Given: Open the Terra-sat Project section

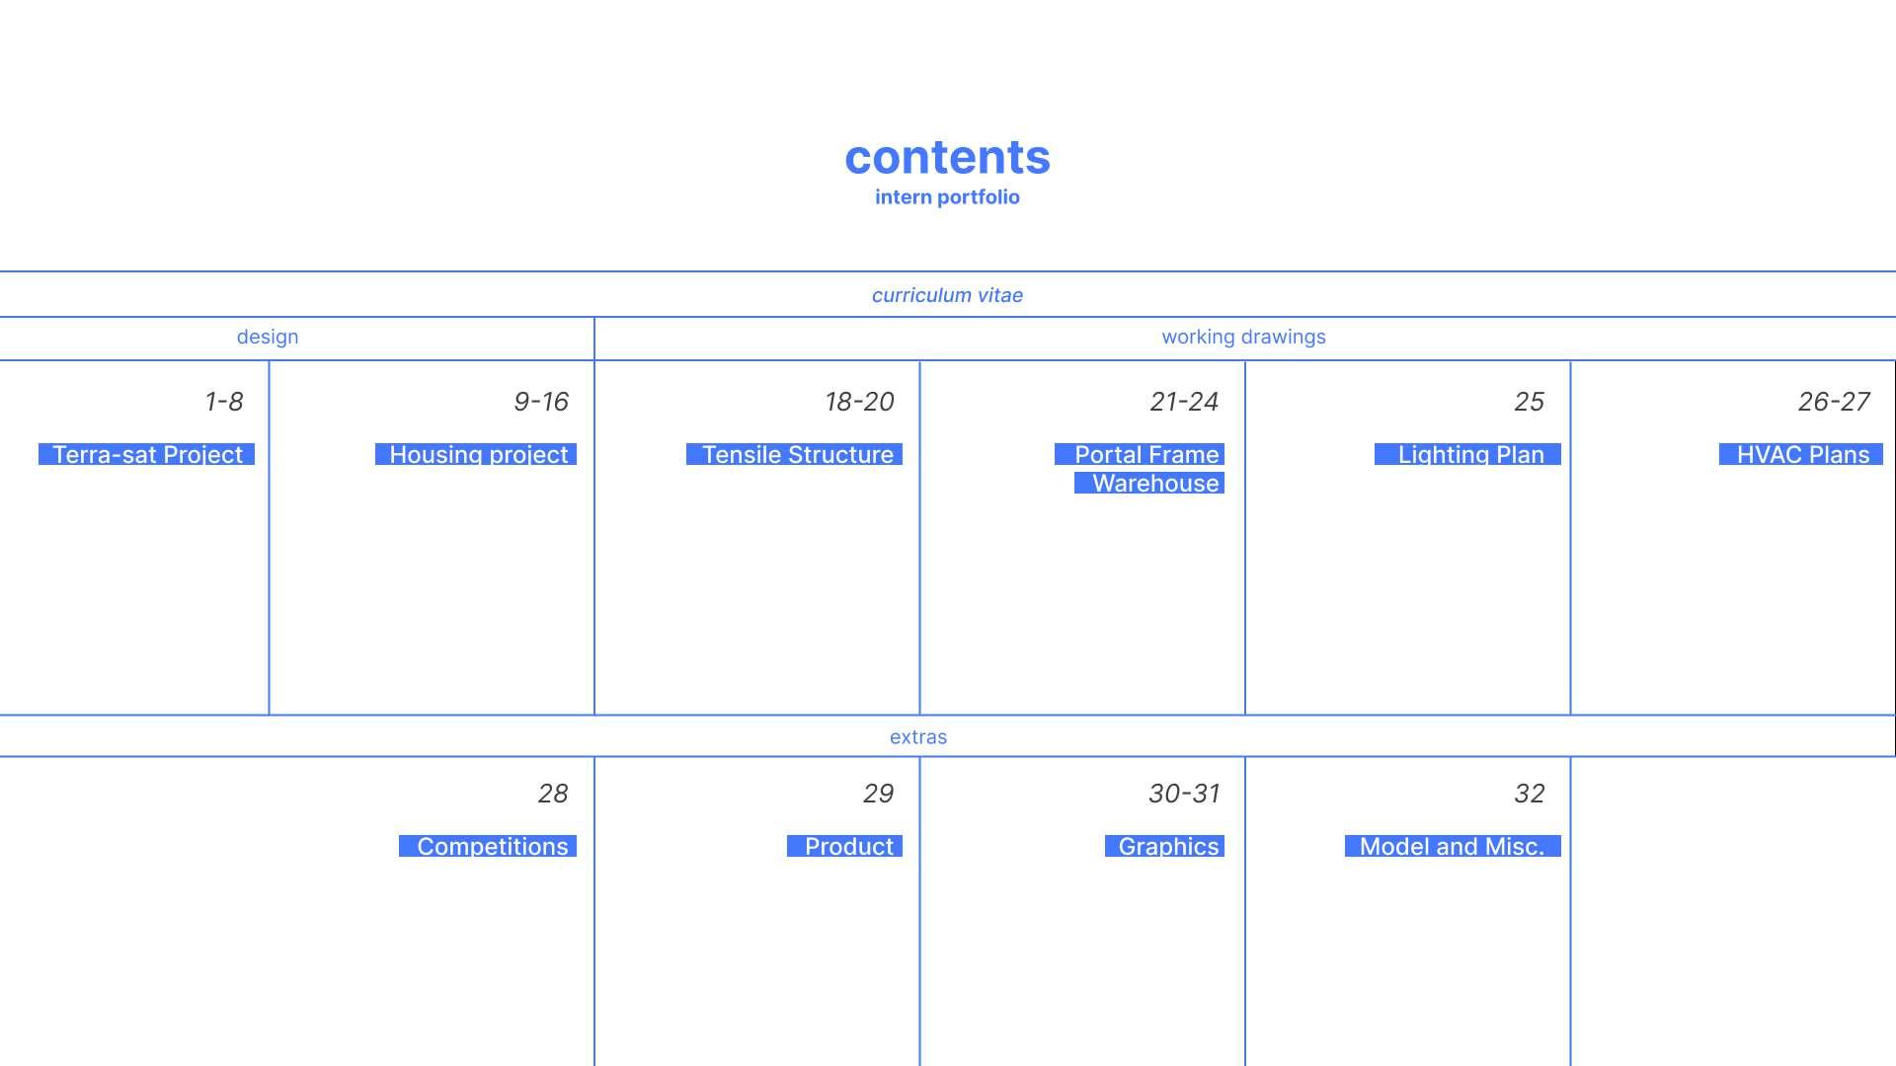Looking at the screenshot, I should (x=147, y=454).
